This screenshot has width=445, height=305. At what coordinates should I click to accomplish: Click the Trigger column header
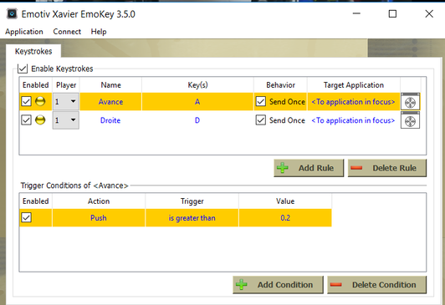click(192, 201)
